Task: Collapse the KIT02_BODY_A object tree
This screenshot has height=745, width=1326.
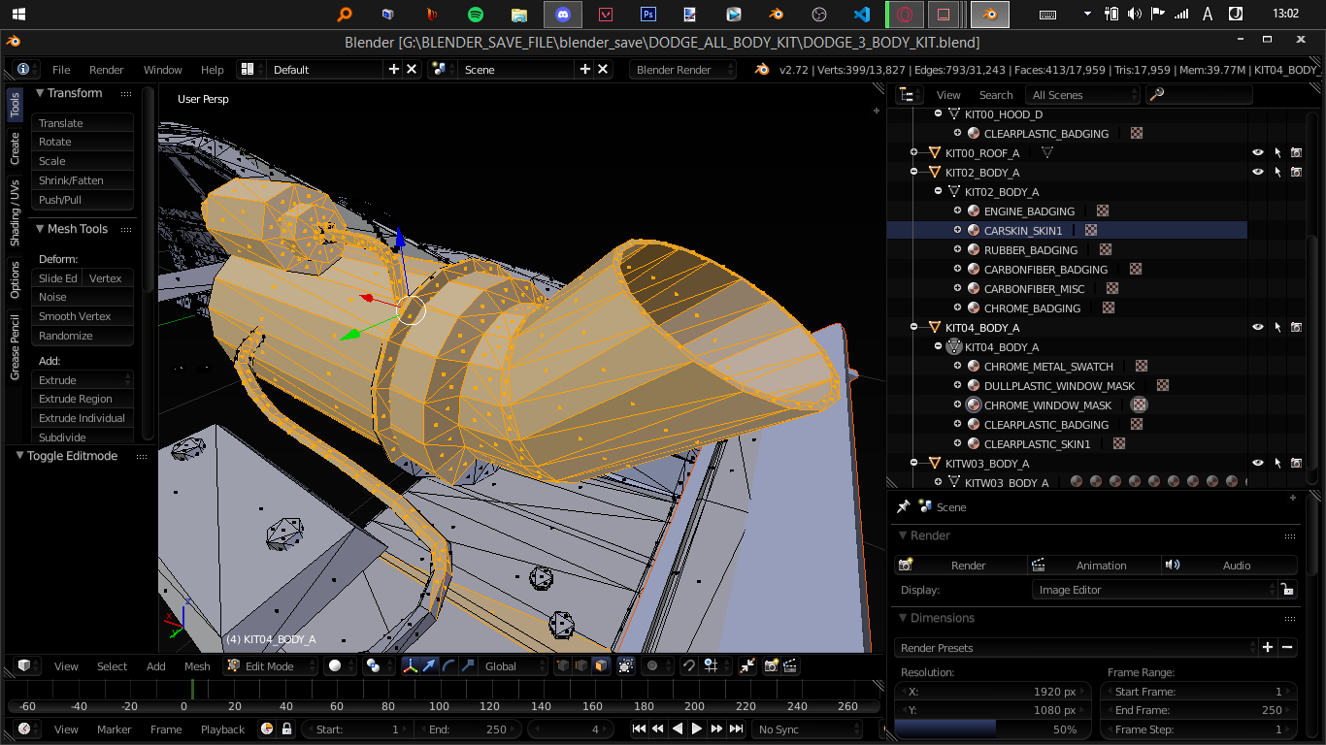Action: coord(913,172)
